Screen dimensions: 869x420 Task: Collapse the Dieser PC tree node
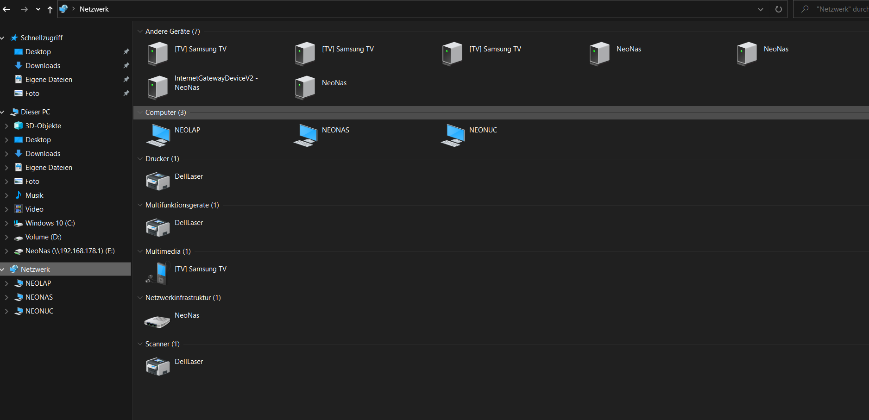point(3,112)
